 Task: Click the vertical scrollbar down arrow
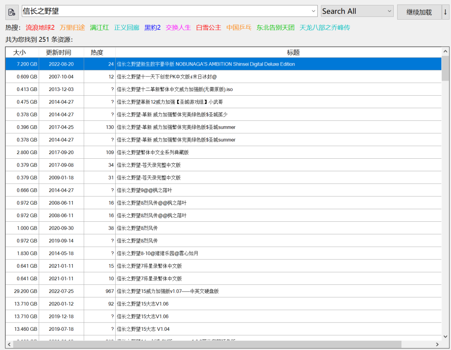pyautogui.click(x=445, y=336)
